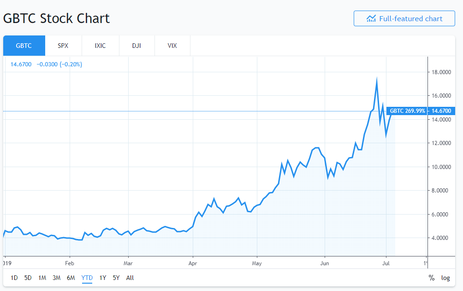Switch to the IXIC tab
Viewport: 463px width, 291px height.
(101, 46)
